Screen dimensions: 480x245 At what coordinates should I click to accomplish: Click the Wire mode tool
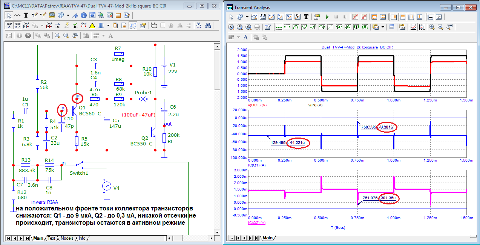pyautogui.click(x=35, y=15)
